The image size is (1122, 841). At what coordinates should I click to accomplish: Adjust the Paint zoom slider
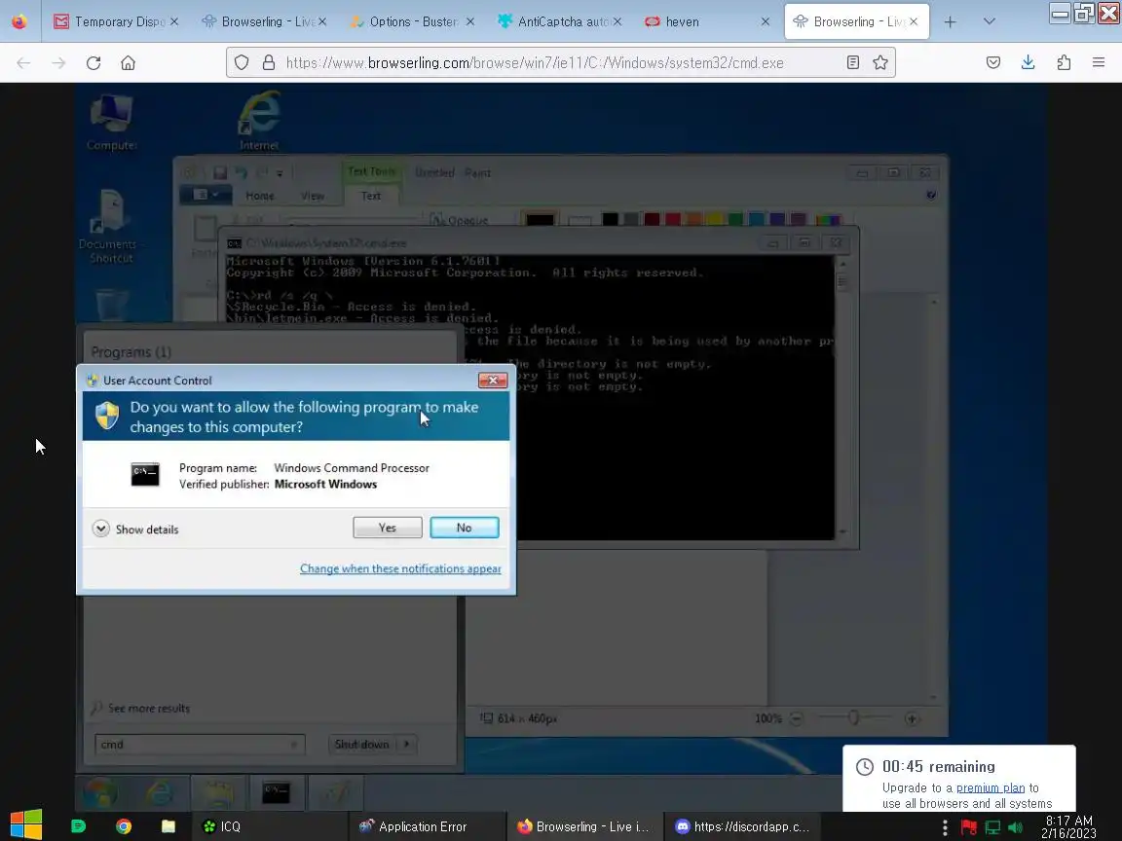pos(853,717)
